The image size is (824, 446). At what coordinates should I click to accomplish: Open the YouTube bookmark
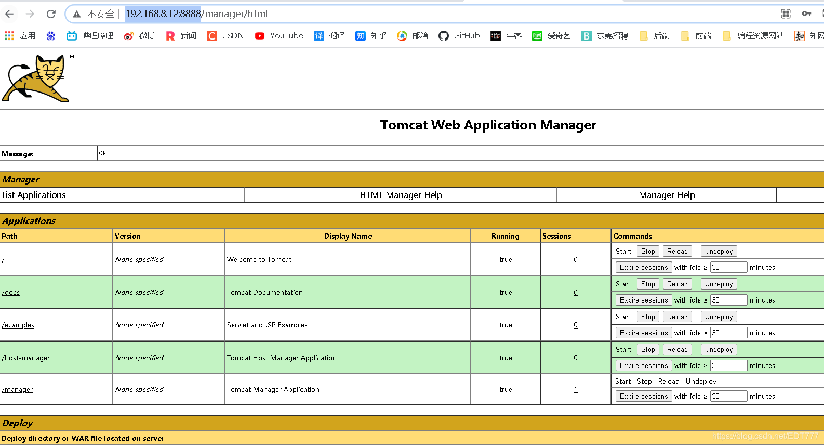[279, 36]
